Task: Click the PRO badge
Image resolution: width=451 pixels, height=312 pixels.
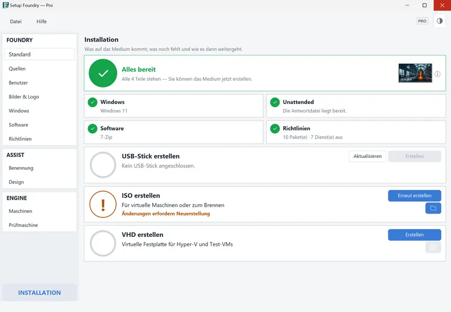Action: click(x=422, y=21)
